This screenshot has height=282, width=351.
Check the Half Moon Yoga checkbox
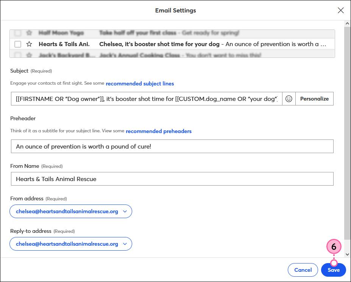coord(17,33)
